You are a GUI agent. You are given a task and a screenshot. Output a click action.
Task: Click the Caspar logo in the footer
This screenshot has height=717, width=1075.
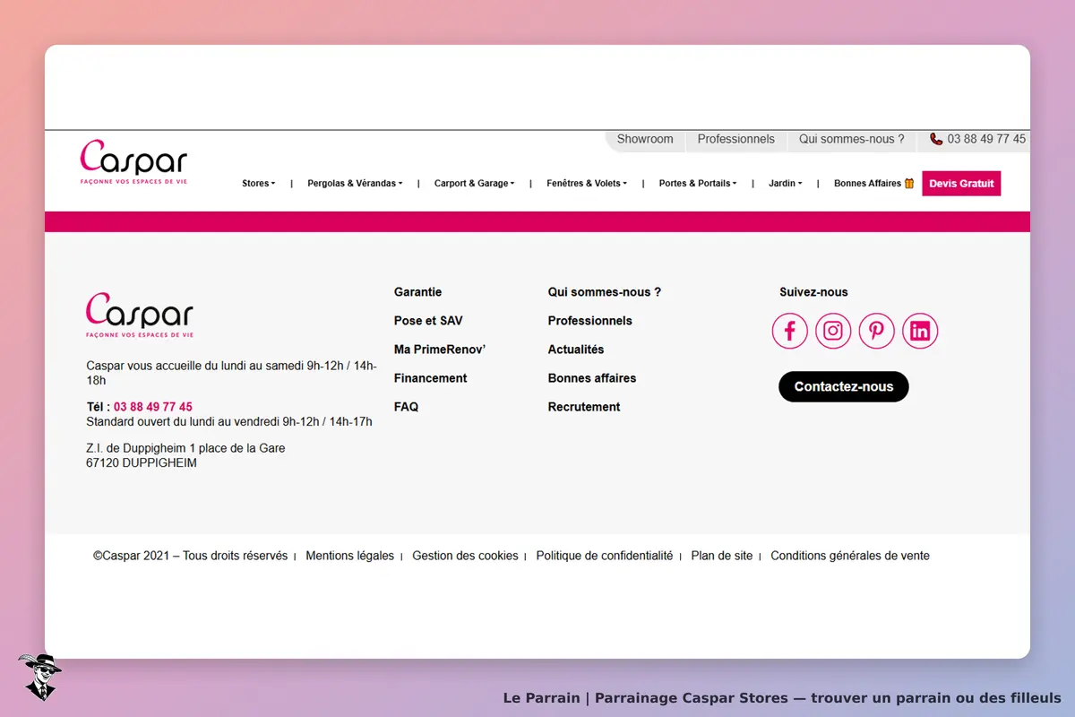click(x=140, y=315)
